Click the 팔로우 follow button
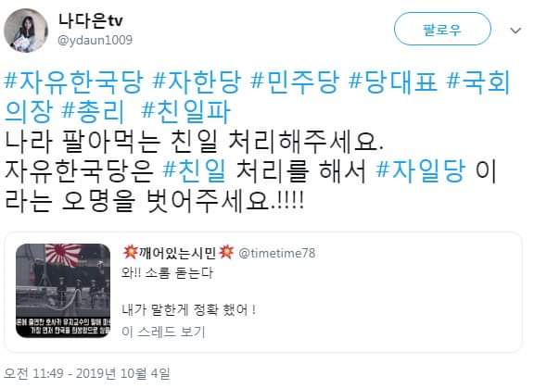This screenshot has height=389, width=547. click(x=442, y=30)
